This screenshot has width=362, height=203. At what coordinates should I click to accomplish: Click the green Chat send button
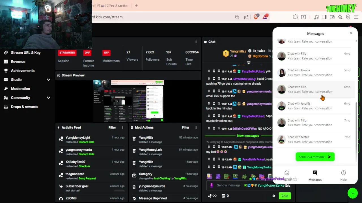(285, 196)
